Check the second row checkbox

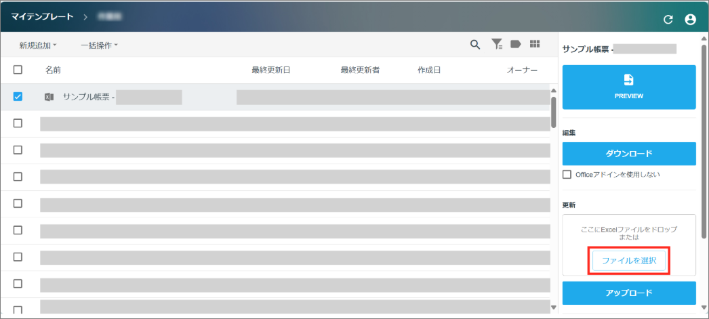[x=18, y=123]
